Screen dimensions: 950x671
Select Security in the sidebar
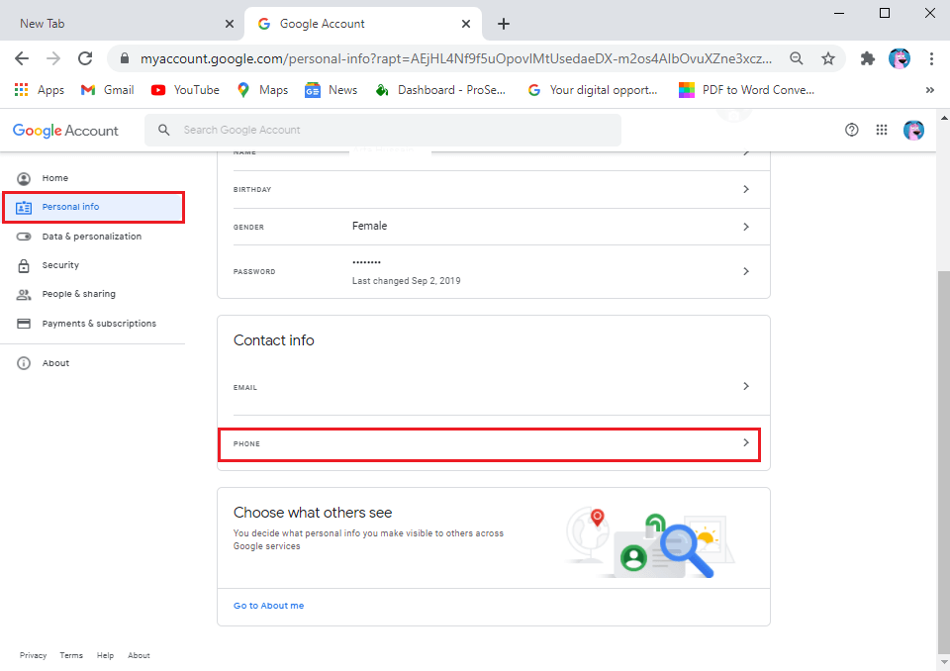pyautogui.click(x=60, y=265)
